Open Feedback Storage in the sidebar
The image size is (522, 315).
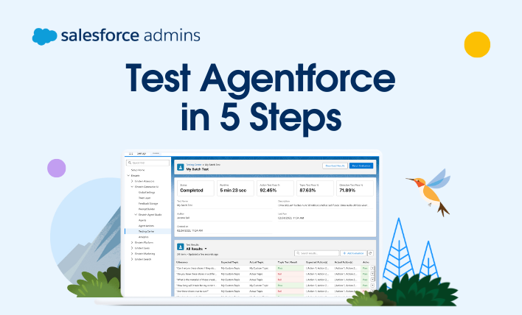click(148, 203)
